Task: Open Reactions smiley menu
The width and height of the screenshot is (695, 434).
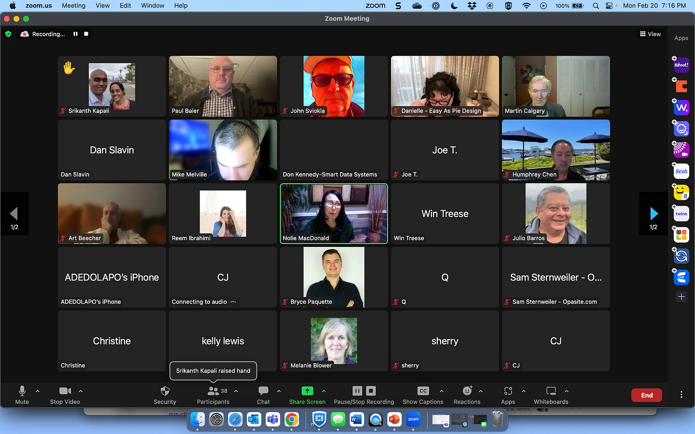Action: click(x=467, y=395)
